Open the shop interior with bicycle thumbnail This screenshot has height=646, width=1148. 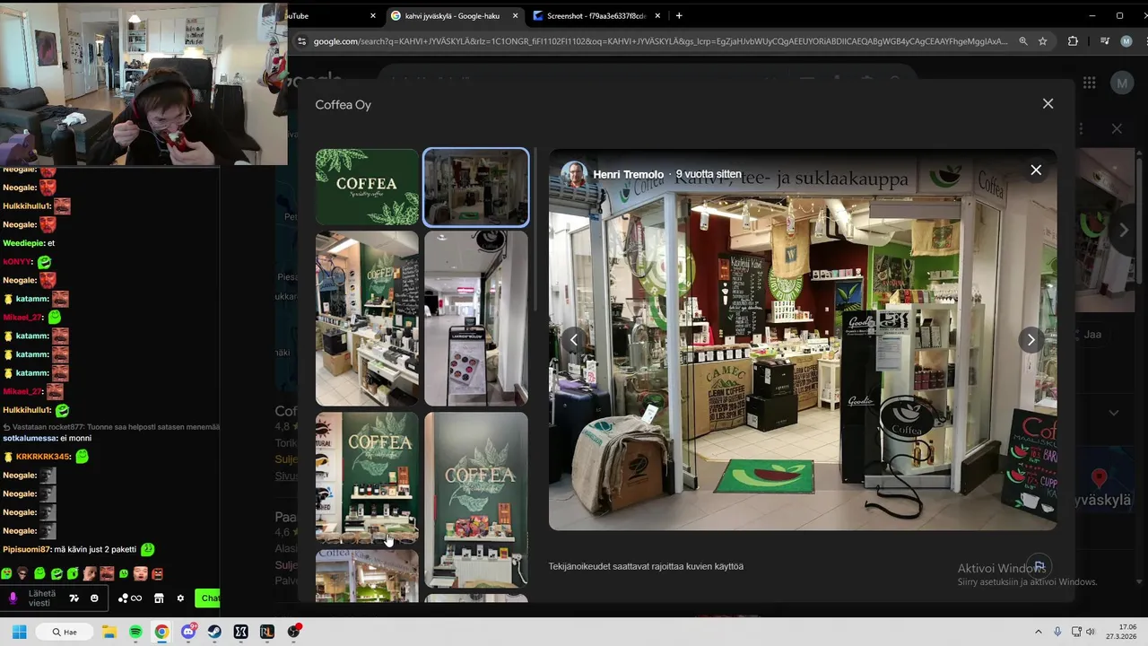367,319
